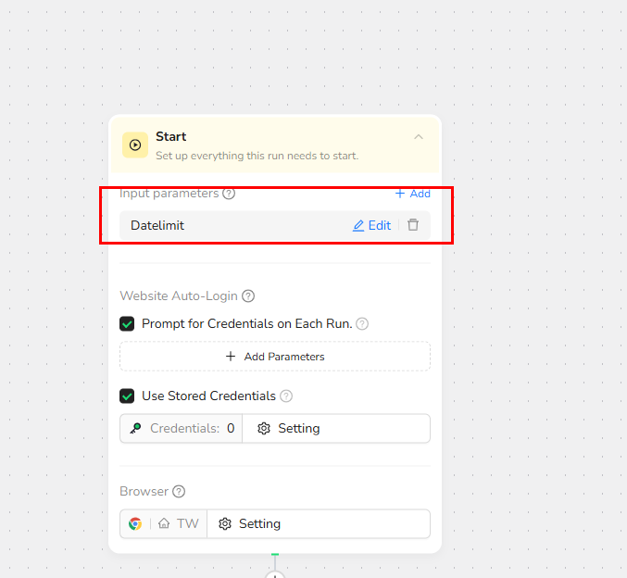Image resolution: width=627 pixels, height=578 pixels.
Task: Collapse the Start card with the chevron
Action: 419,137
